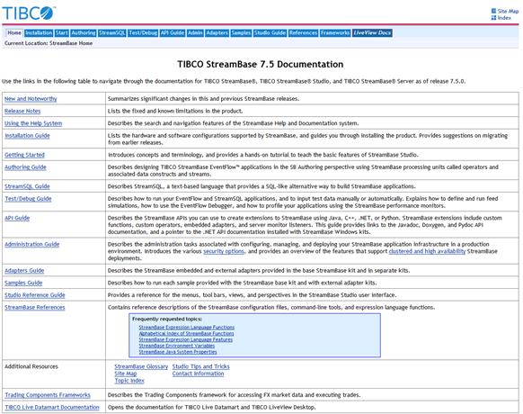Open the Site Map link in header

(x=508, y=11)
